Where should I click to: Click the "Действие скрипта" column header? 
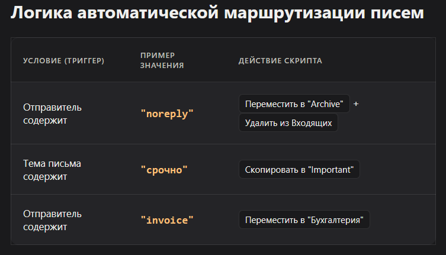(280, 60)
